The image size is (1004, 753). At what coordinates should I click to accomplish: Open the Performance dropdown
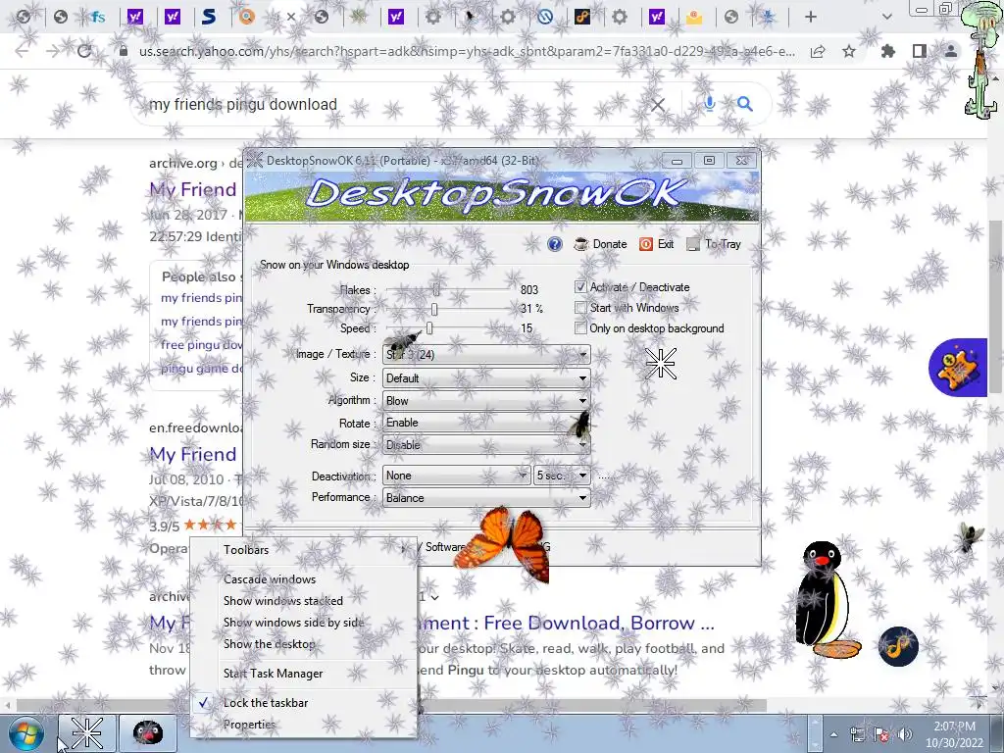486,498
